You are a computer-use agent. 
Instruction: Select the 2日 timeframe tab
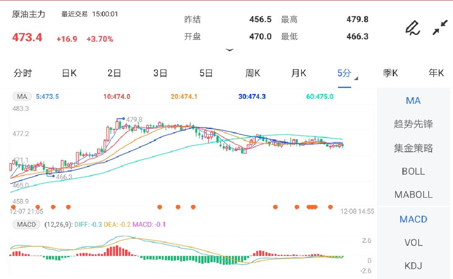[x=114, y=73]
